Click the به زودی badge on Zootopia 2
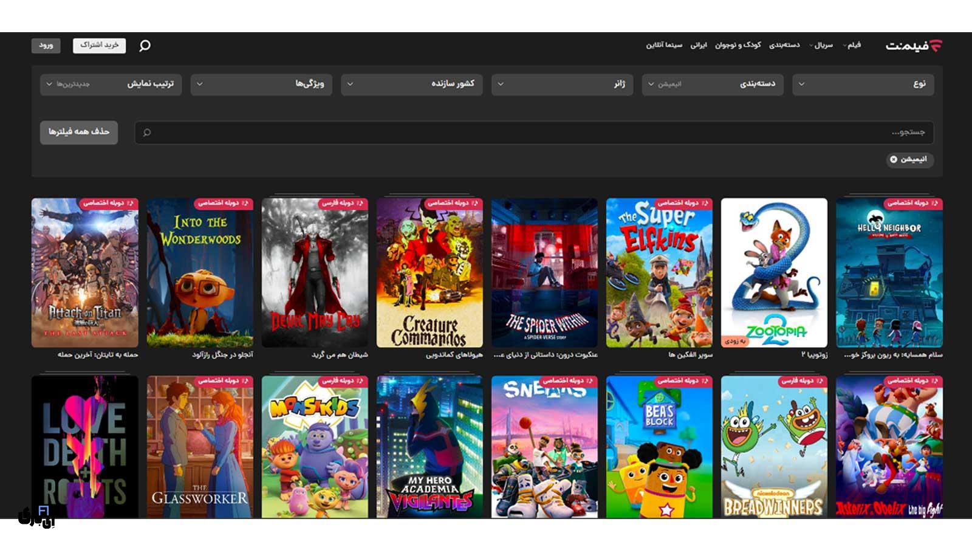 click(735, 341)
